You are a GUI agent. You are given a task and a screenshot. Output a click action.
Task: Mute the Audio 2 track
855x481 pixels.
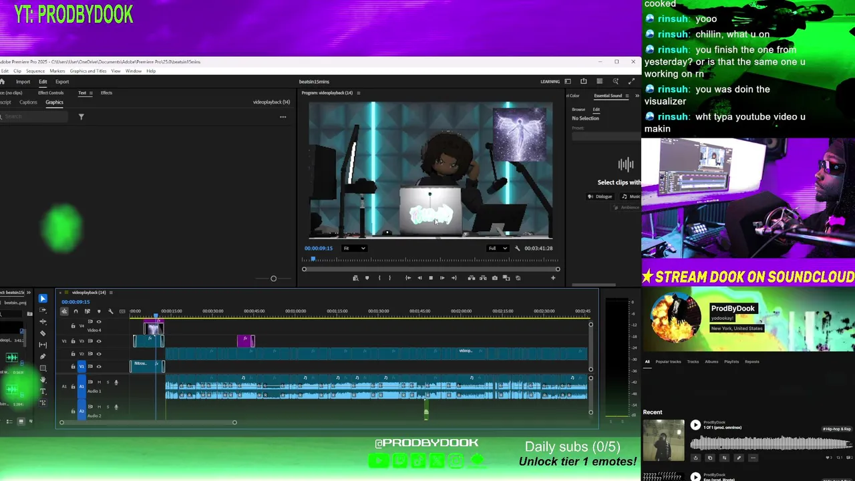point(99,407)
